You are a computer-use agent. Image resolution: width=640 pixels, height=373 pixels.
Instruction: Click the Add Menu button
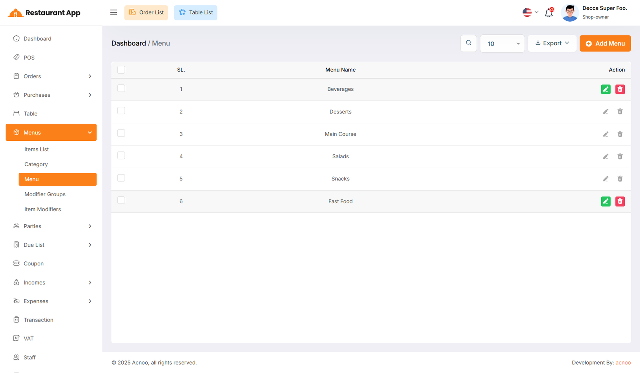(x=605, y=44)
